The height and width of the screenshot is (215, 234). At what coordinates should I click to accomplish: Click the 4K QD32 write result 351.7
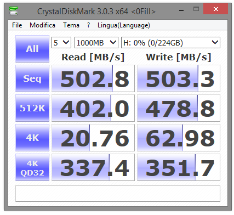pyautogui.click(x=179, y=167)
